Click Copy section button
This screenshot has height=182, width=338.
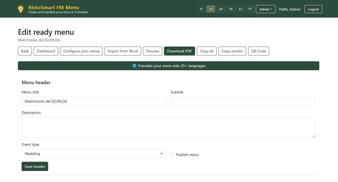pyautogui.click(x=232, y=51)
